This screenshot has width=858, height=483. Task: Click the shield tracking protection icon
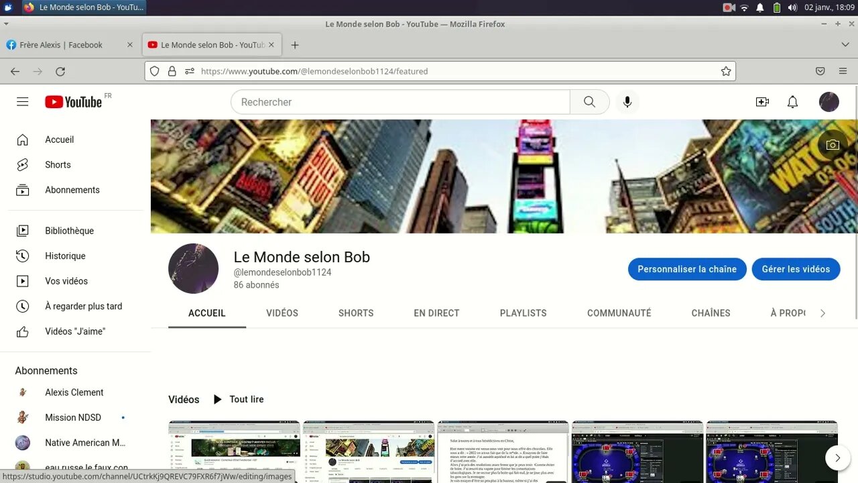pos(154,71)
